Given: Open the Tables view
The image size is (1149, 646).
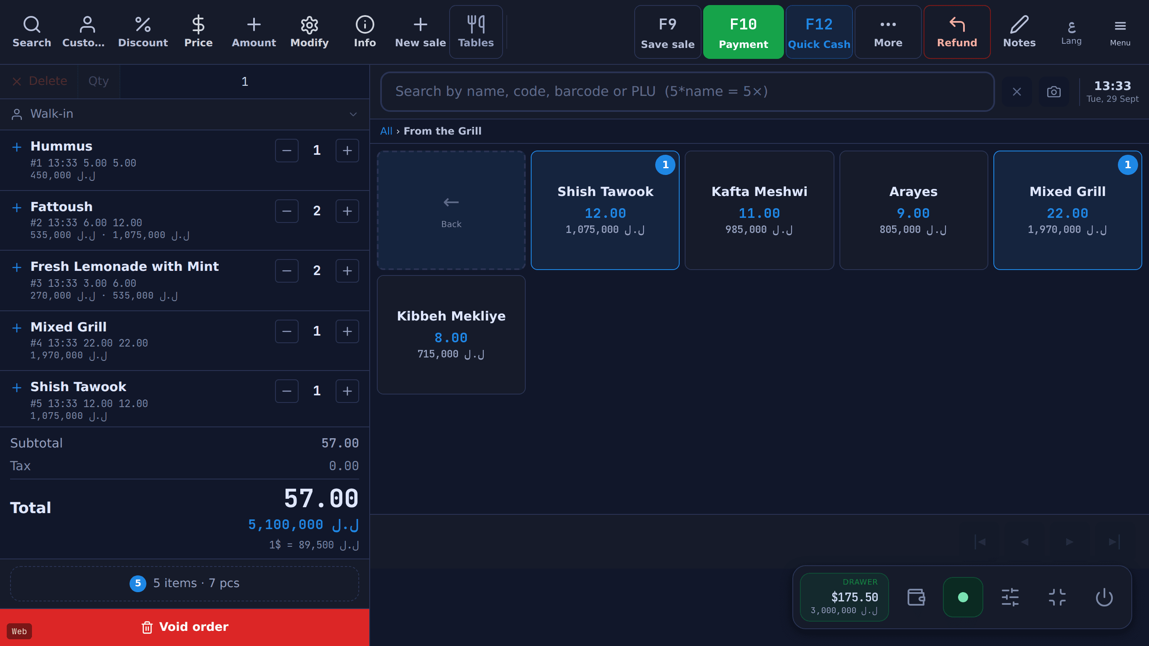Looking at the screenshot, I should pyautogui.click(x=476, y=32).
